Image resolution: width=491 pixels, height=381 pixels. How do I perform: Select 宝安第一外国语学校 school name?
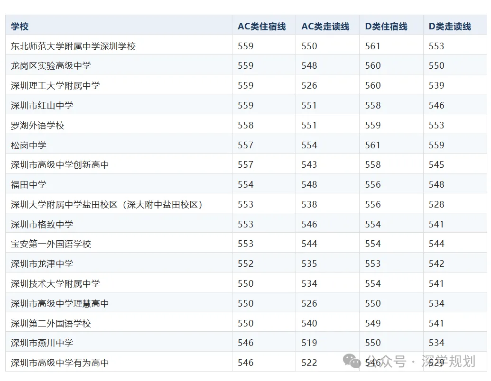(51, 244)
